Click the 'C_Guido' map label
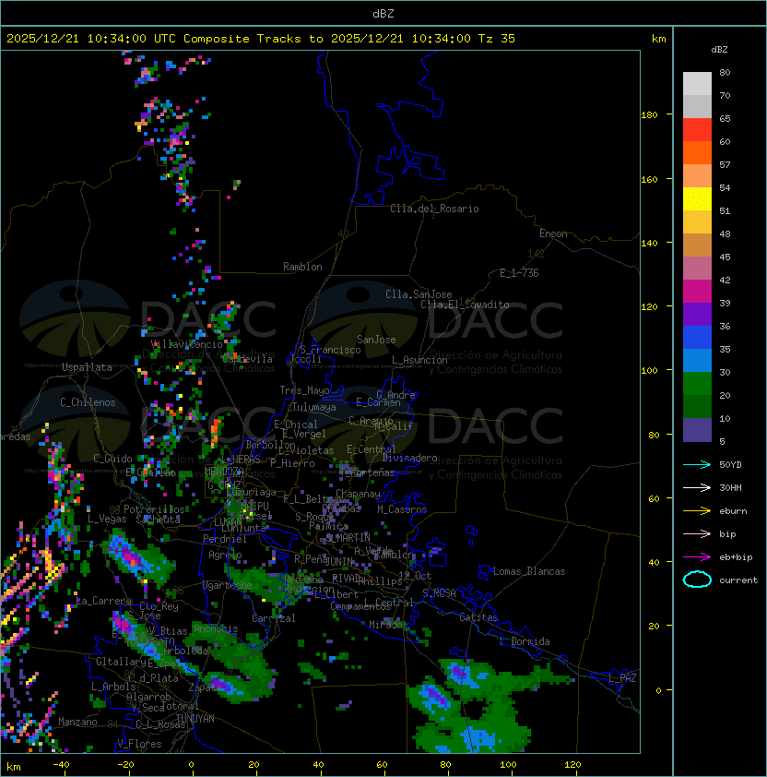The width and height of the screenshot is (767, 777). pyautogui.click(x=112, y=459)
